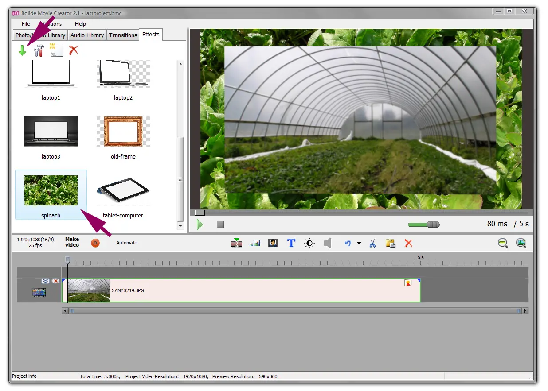The height and width of the screenshot is (391, 548).
Task: Click the Bolide Movie Creator title bar icon
Action: pyautogui.click(x=16, y=13)
